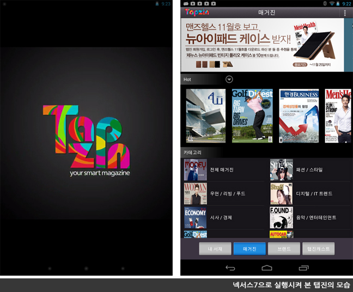Image resolution: width=353 pixels, height=292 pixels.
Task: Tap the Hot section label
Action: point(187,80)
